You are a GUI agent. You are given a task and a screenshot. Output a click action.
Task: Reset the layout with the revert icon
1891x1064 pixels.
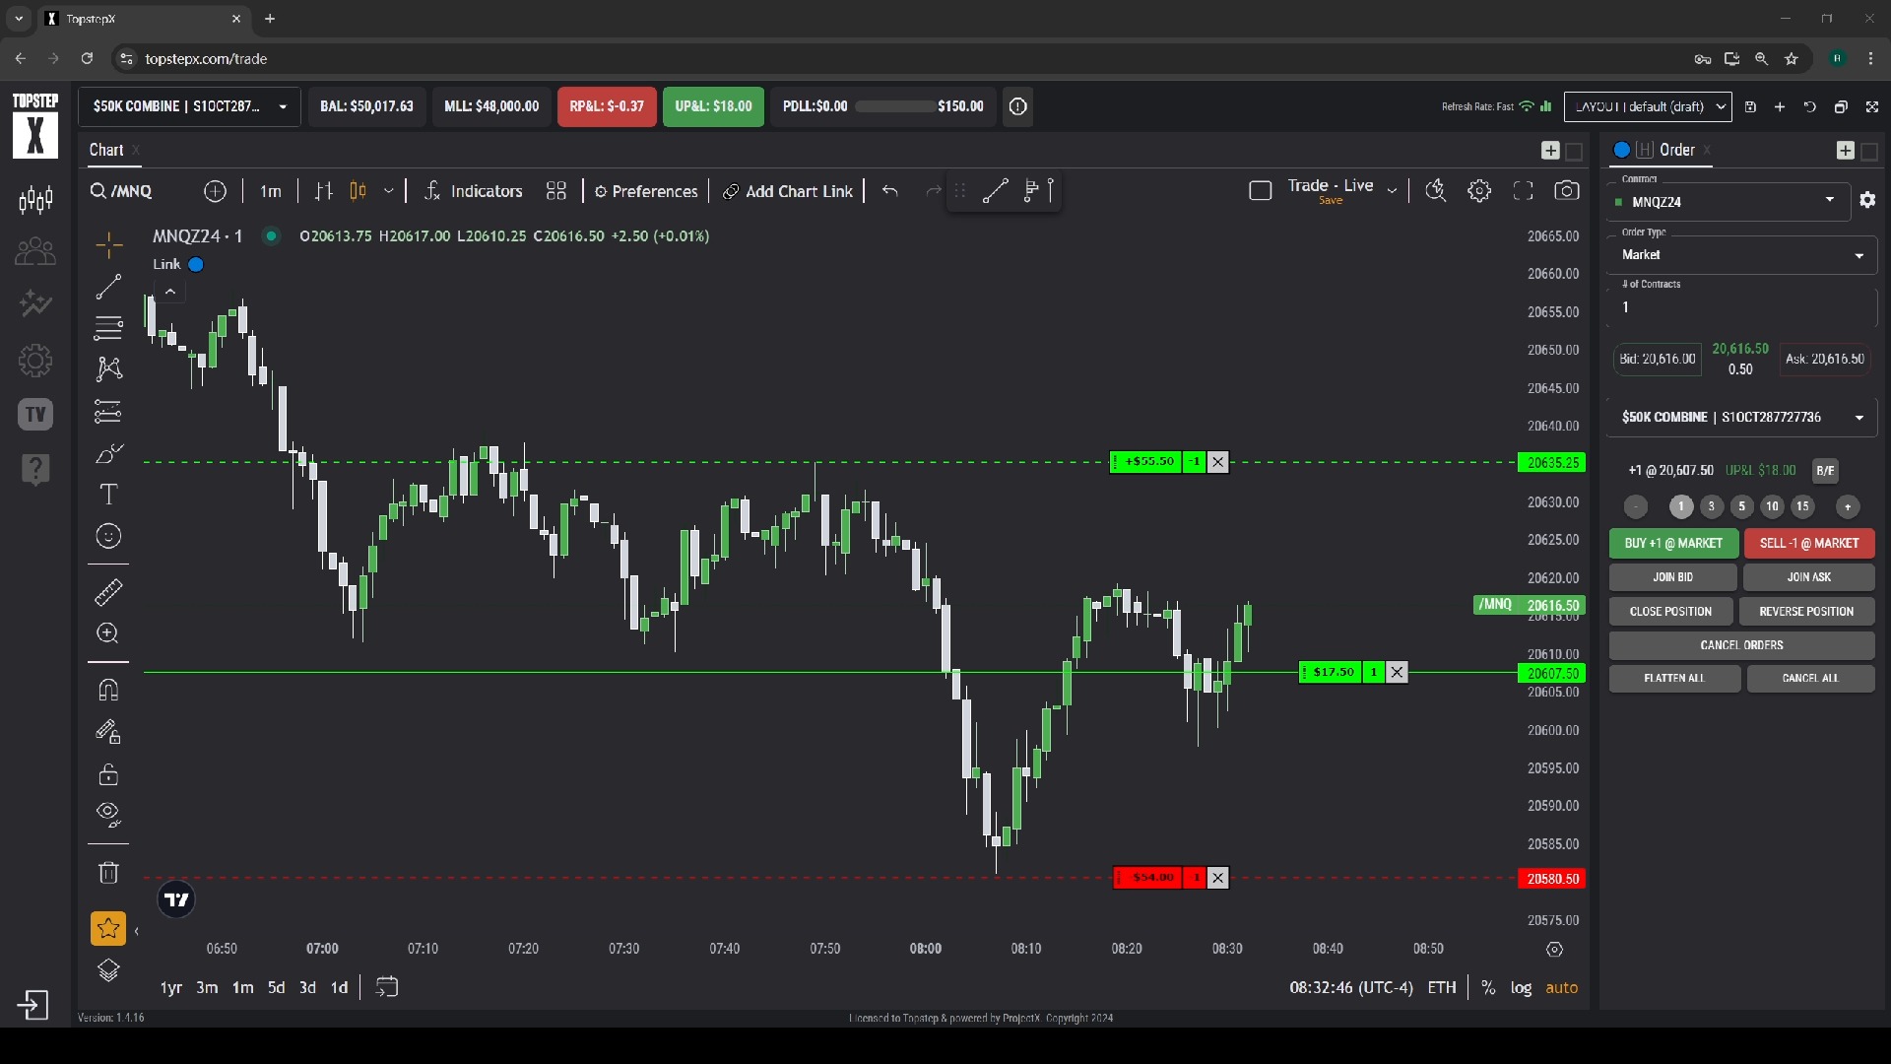pos(1810,106)
